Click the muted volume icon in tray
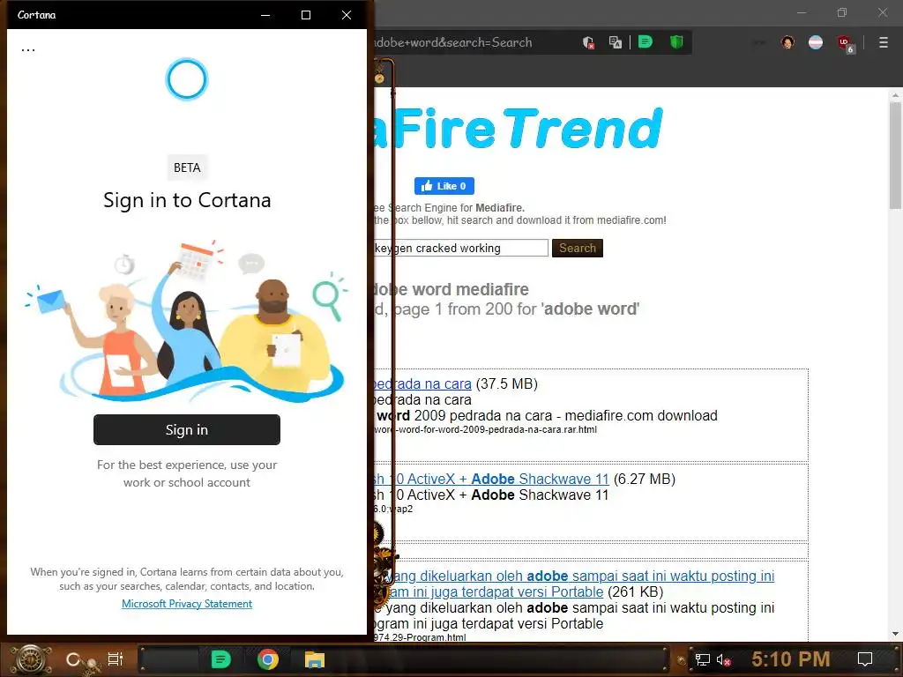Screen dimensions: 903x677 (x=723, y=659)
